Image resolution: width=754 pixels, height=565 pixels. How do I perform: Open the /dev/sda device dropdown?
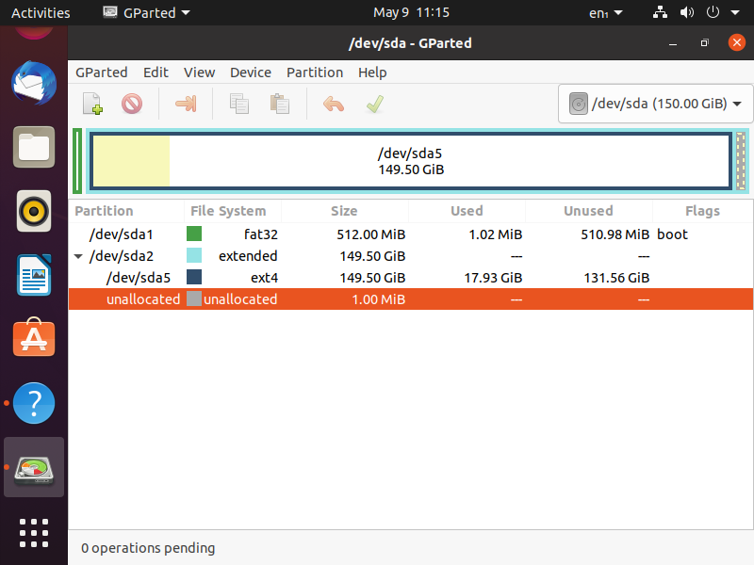point(655,104)
